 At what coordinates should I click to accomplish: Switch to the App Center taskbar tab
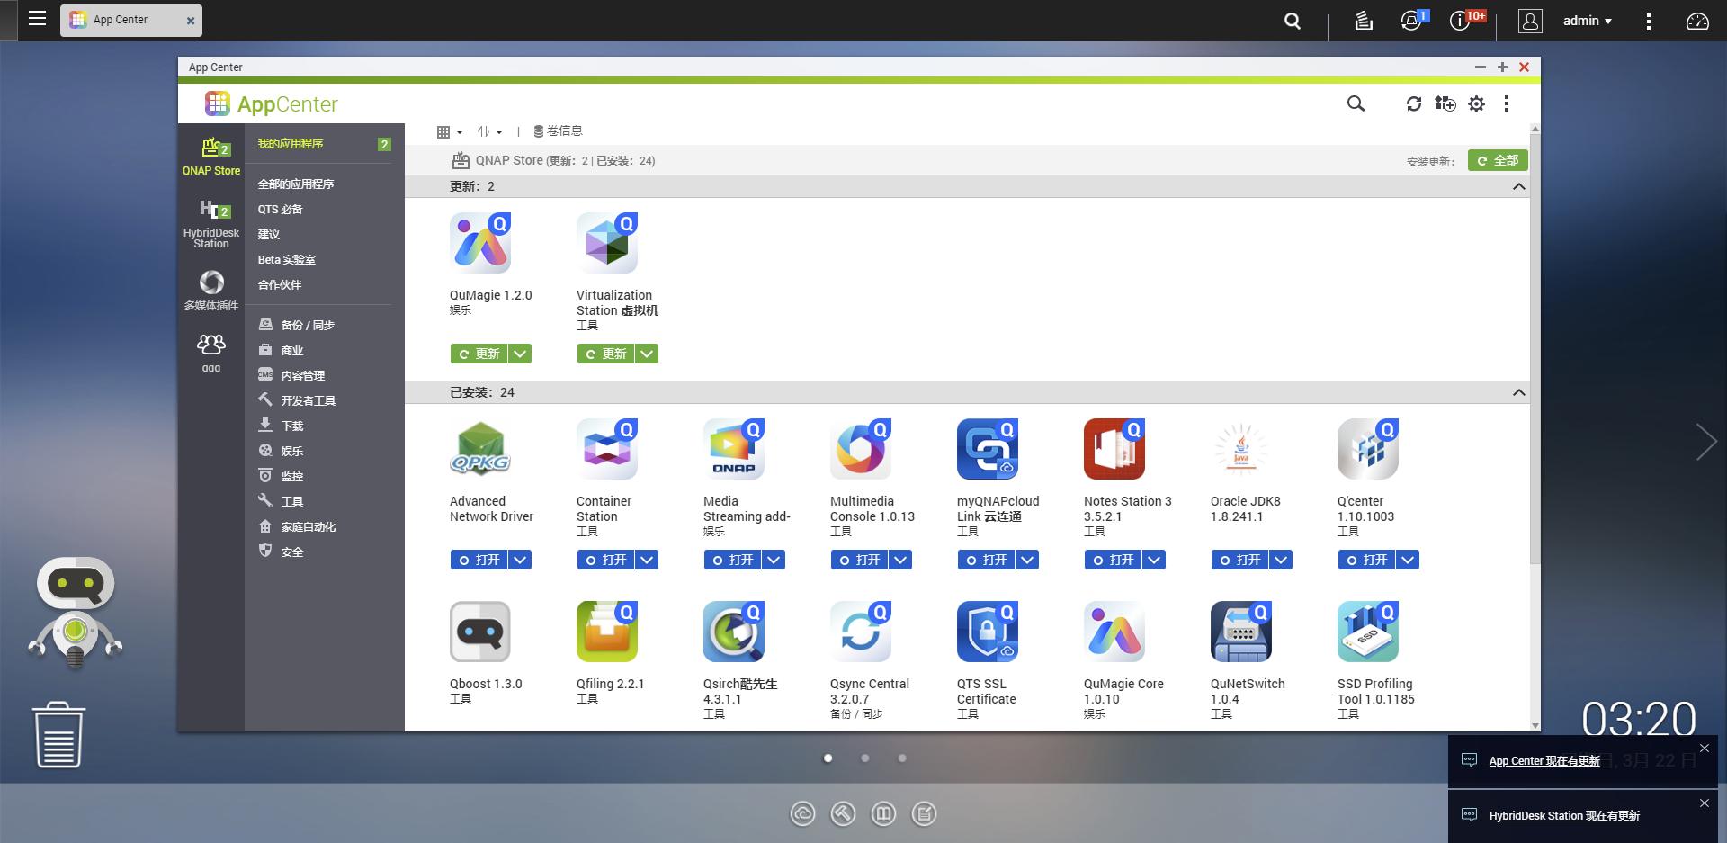pyautogui.click(x=131, y=20)
